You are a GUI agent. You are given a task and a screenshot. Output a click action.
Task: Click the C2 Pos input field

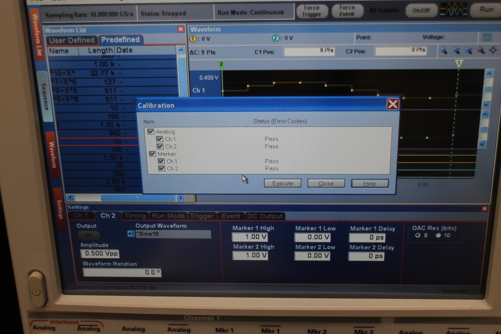click(401, 51)
